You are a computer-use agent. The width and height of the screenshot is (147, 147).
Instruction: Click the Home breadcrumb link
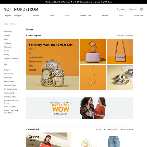(6, 24)
